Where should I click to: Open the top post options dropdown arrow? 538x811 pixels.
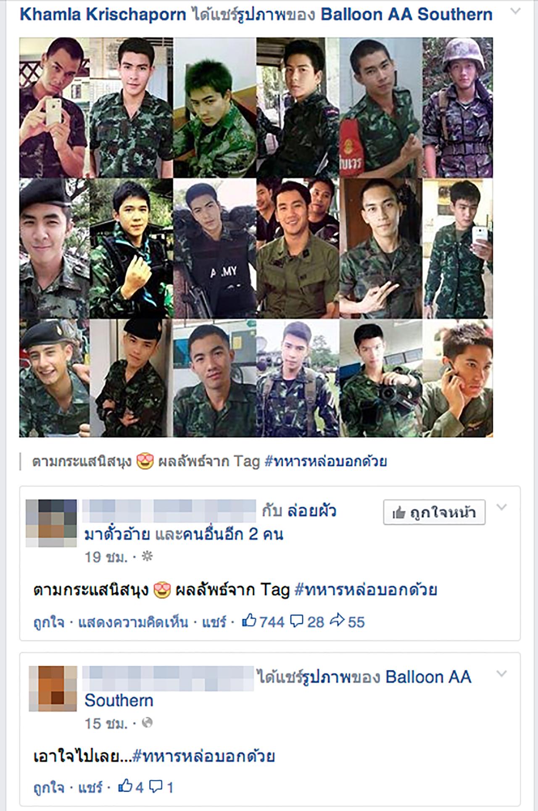coord(515,12)
